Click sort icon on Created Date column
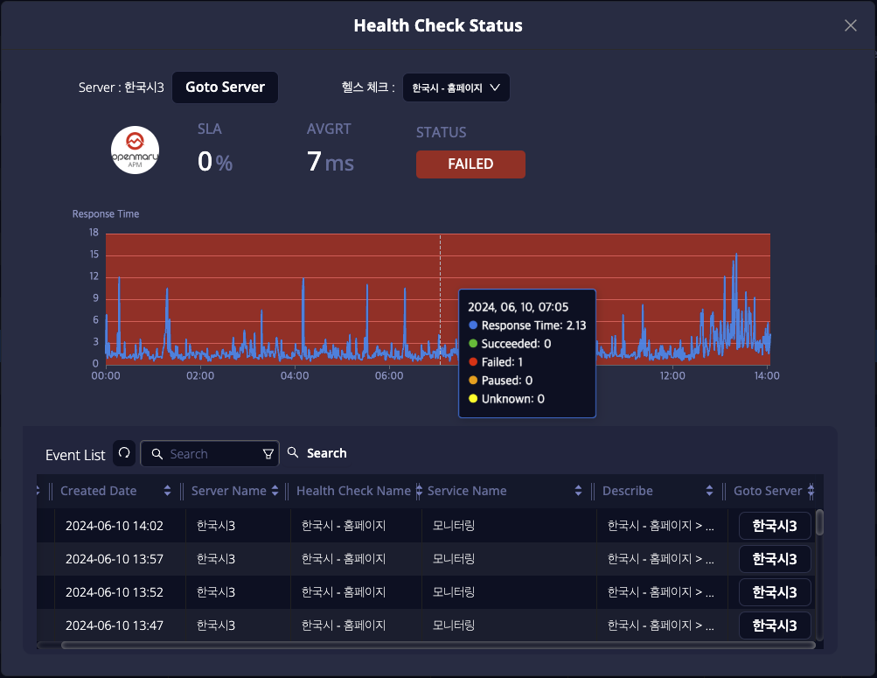 tap(168, 491)
